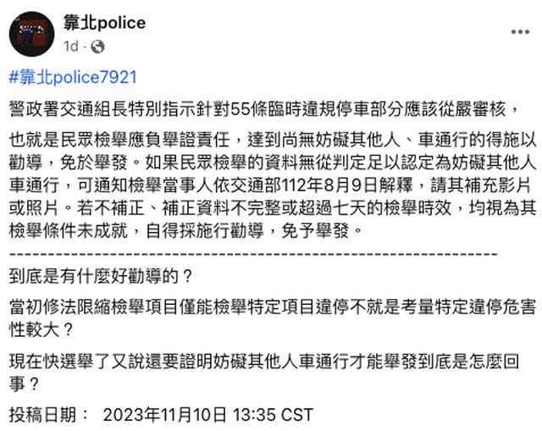Click the question 到底是有什麼好勸導的？
542x431 pixels.
pyautogui.click(x=101, y=275)
